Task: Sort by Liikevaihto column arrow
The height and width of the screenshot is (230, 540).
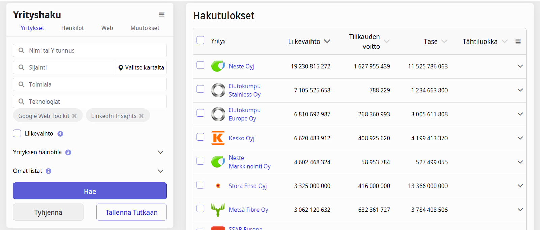Action: (x=327, y=41)
